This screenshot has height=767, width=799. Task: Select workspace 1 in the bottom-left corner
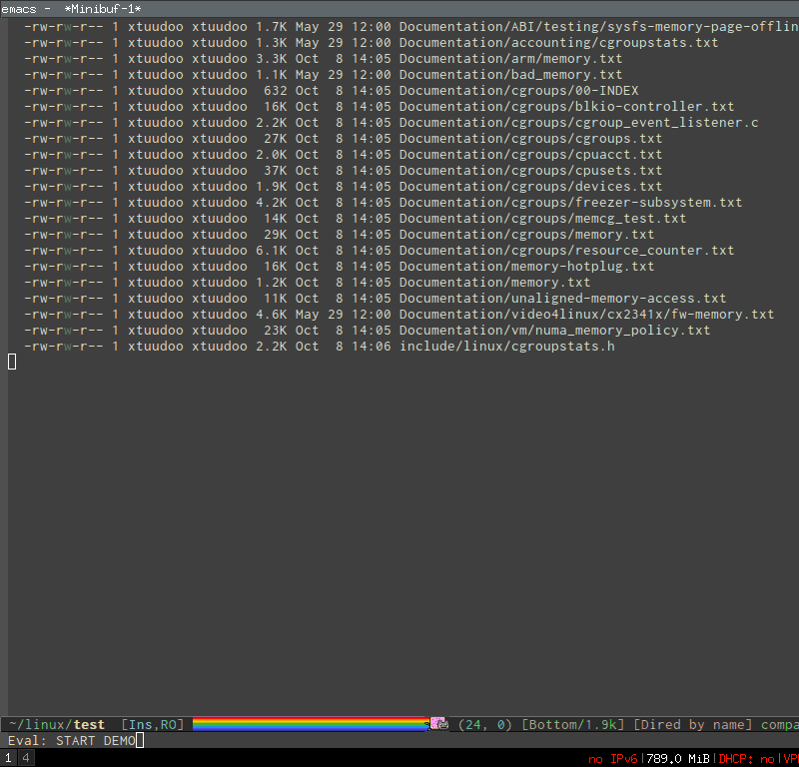click(8, 758)
